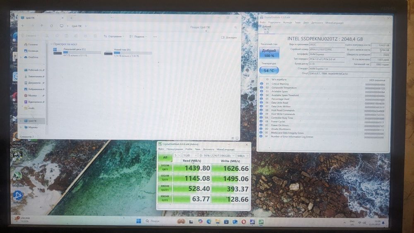Run the SEQ1M Q8T1 test
Screen dimensions: 414x233
pyautogui.click(x=165, y=168)
